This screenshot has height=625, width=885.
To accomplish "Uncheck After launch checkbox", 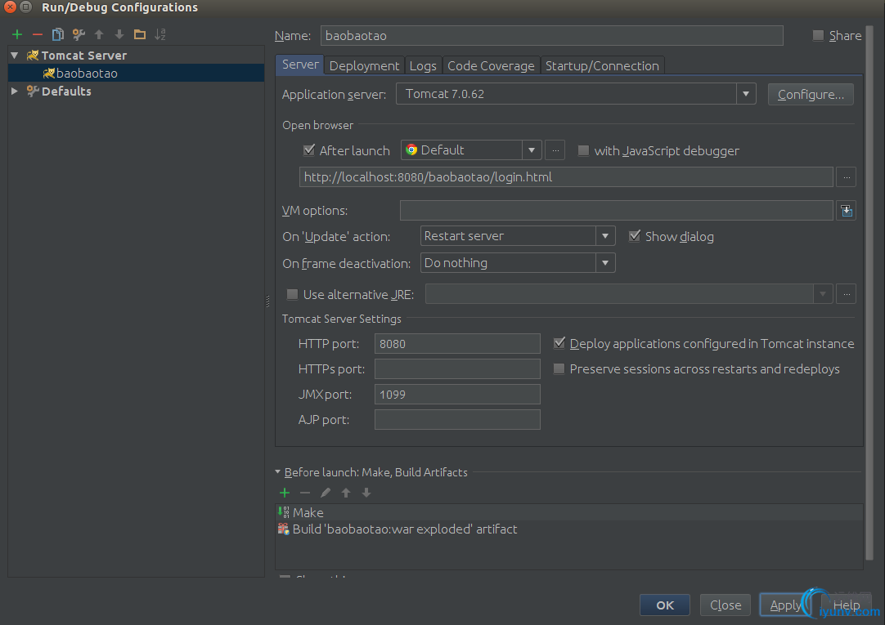I will (x=308, y=150).
